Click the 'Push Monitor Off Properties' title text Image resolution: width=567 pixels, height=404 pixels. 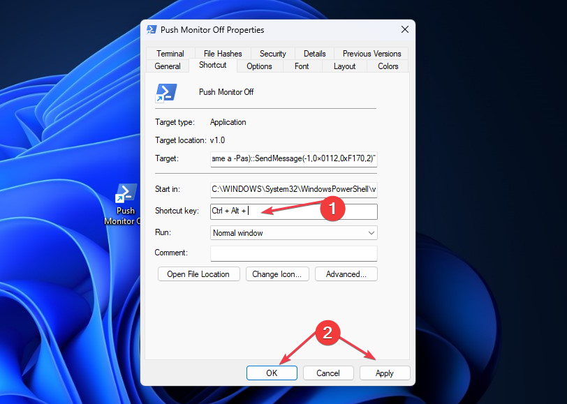point(212,29)
